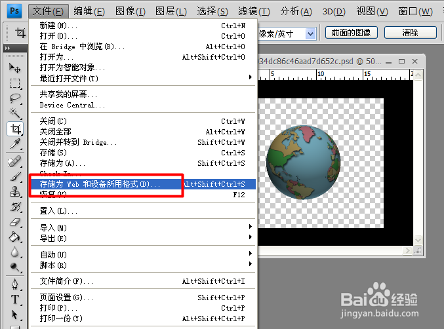Open the 图层 menu
This screenshot has width=444, height=329.
(171, 11)
